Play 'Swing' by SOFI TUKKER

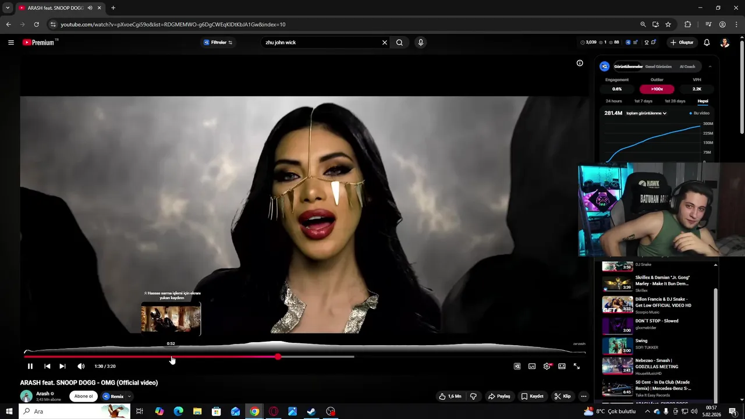coord(658,345)
